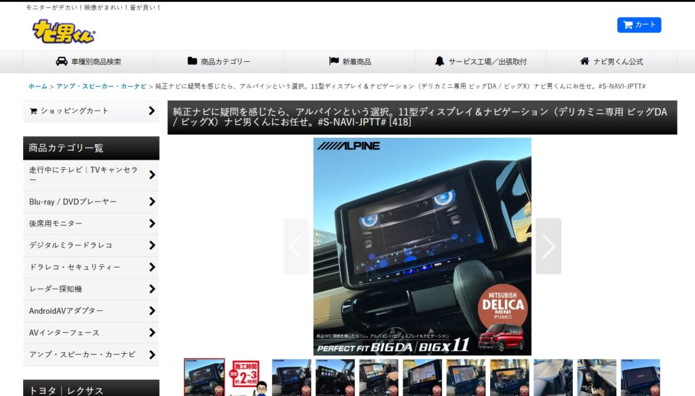This screenshot has height=396, width=695.
Task: Go to ホーム breadcrumb link
Action: click(x=38, y=86)
